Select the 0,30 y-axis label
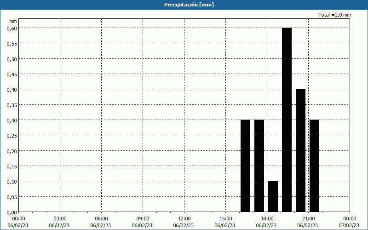Screen dimensions: 368x230 pyautogui.click(x=12, y=120)
